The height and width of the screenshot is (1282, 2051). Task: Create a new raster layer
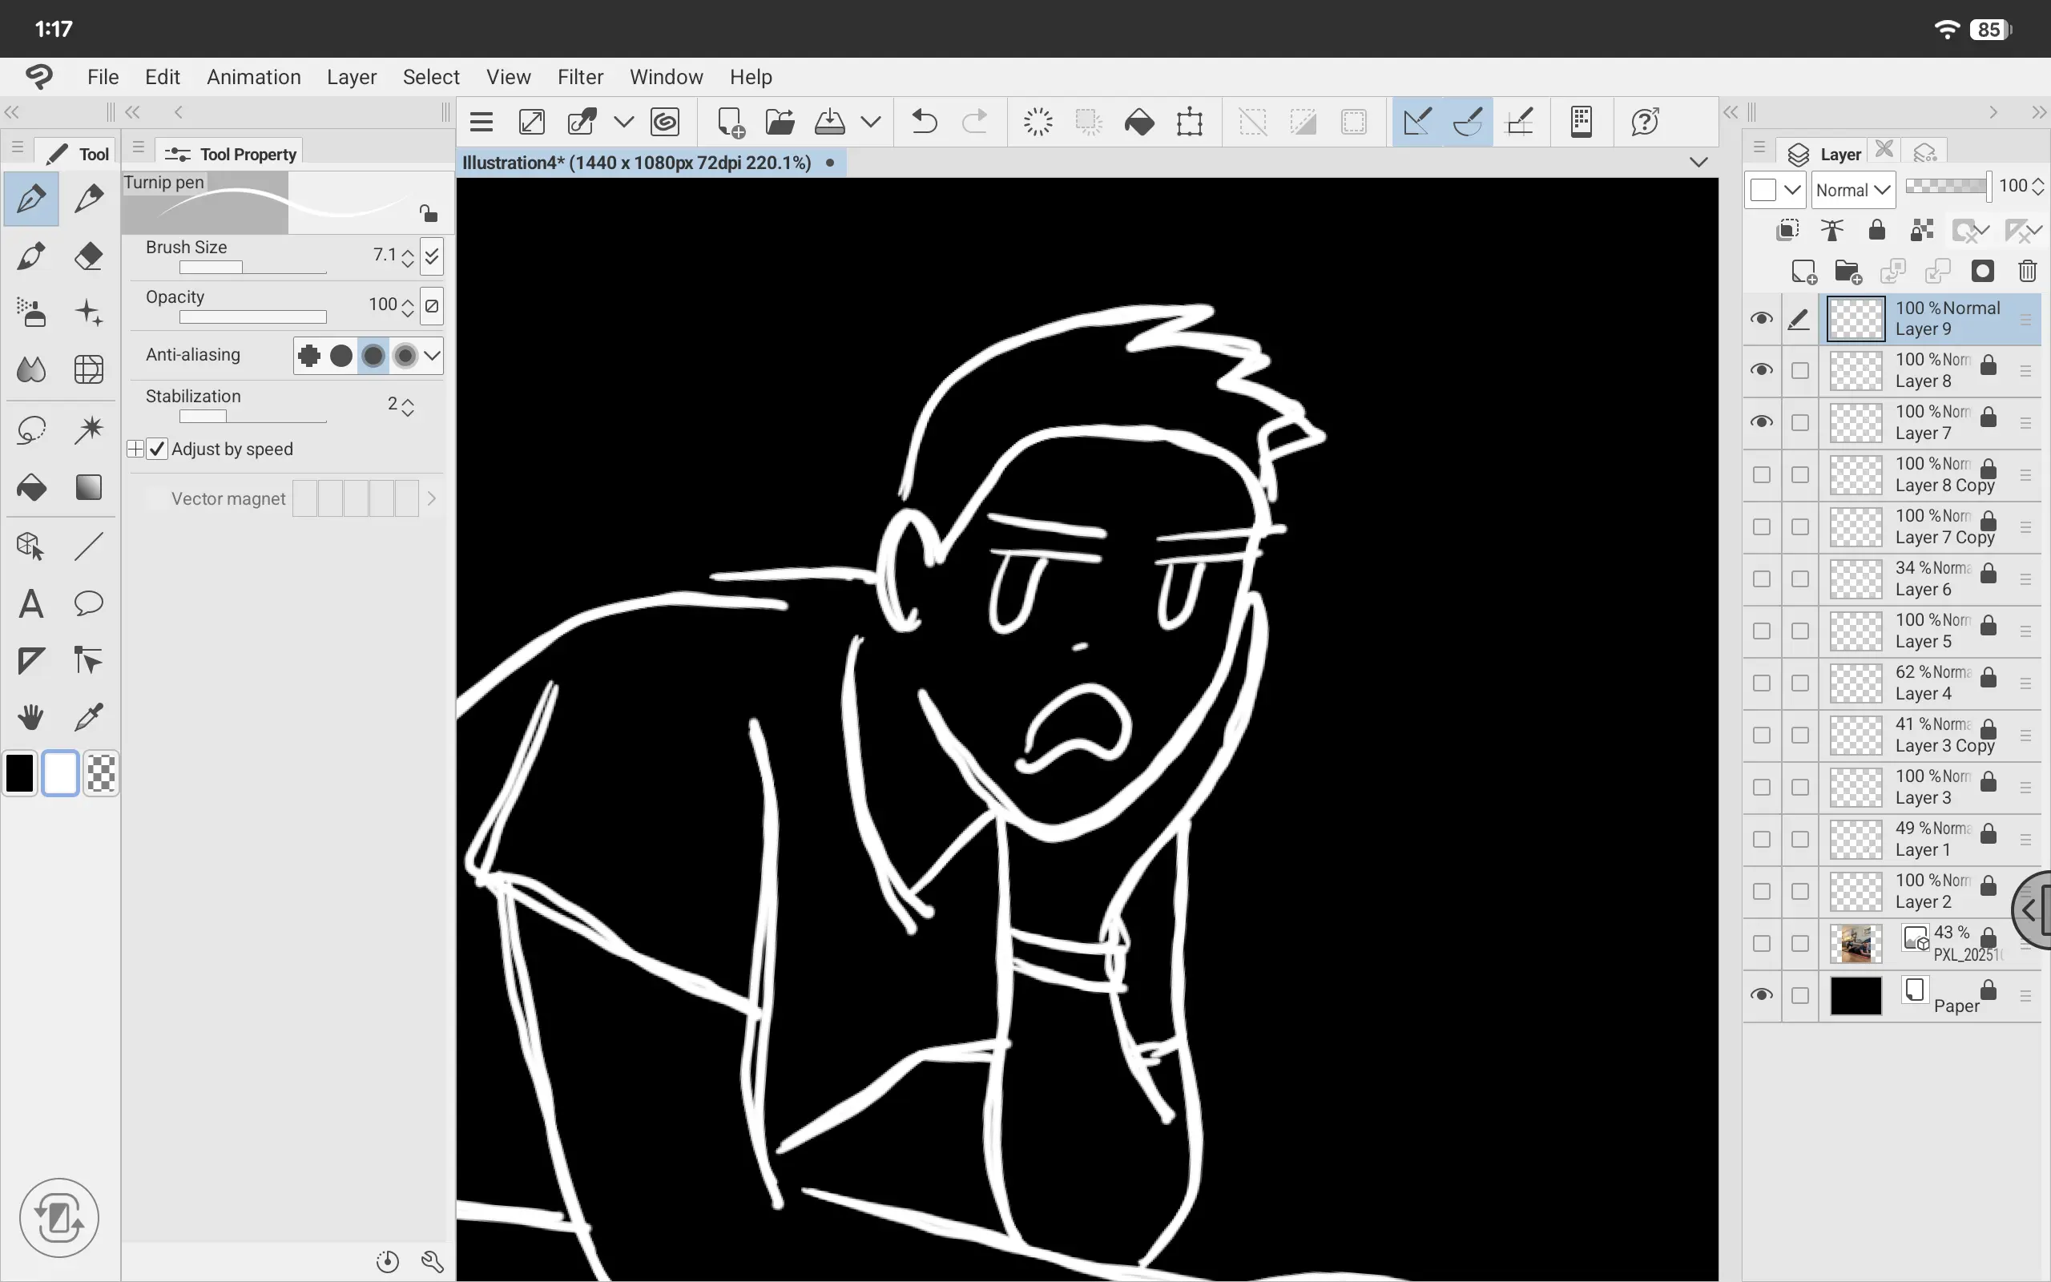1803,272
